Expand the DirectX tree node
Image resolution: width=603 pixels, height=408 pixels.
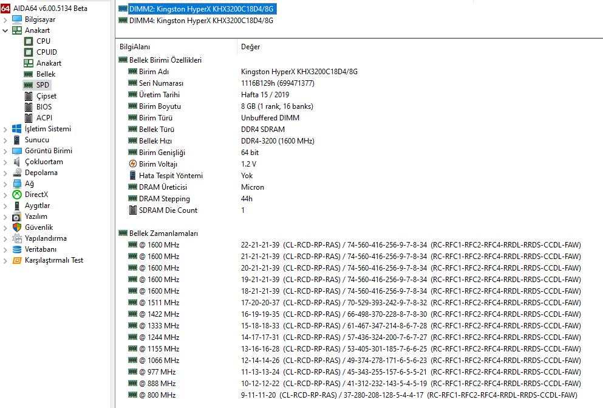[x=5, y=195]
